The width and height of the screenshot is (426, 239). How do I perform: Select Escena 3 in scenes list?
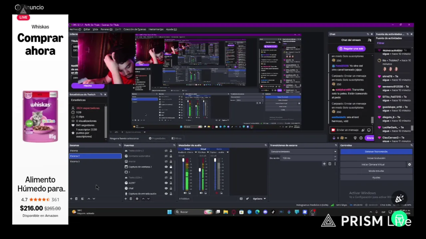point(95,161)
